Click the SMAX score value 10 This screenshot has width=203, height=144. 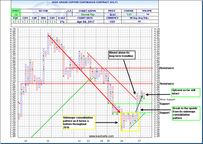point(16,15)
